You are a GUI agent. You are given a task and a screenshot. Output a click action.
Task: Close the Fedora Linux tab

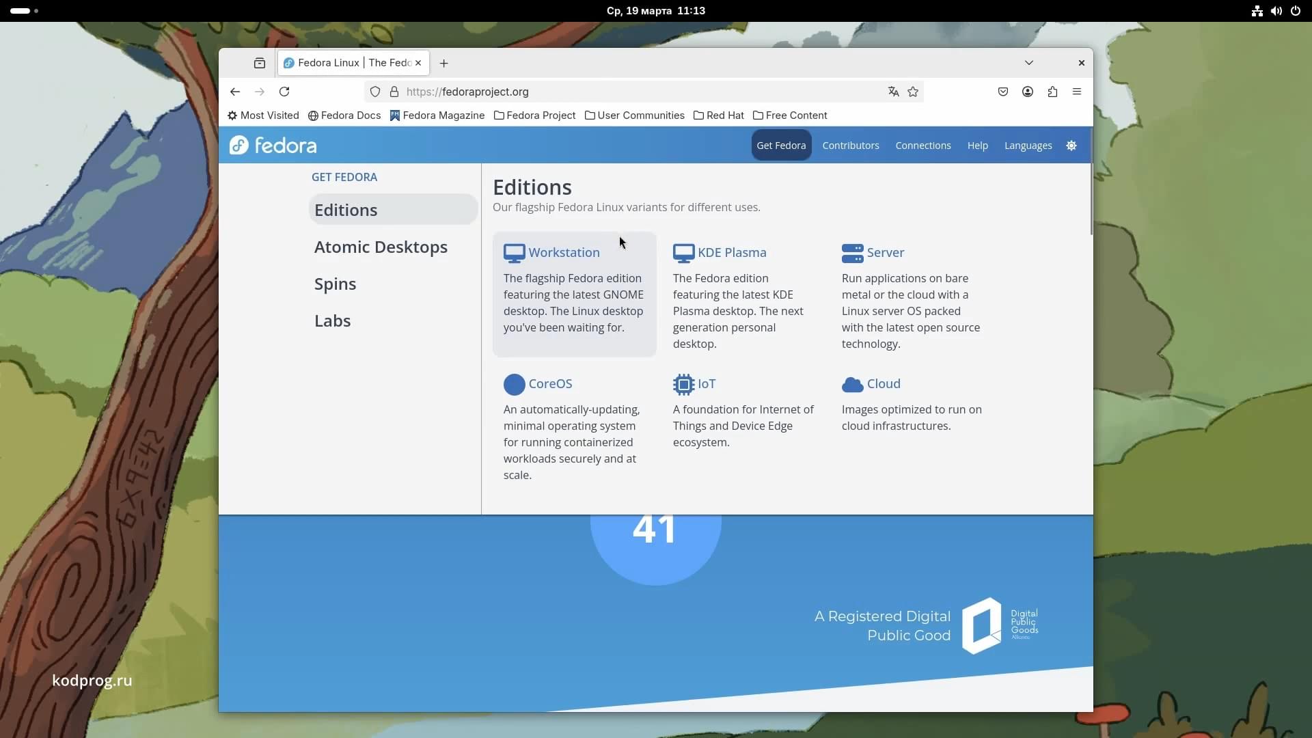point(418,63)
